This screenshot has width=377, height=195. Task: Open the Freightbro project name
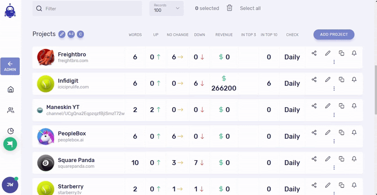click(x=72, y=55)
